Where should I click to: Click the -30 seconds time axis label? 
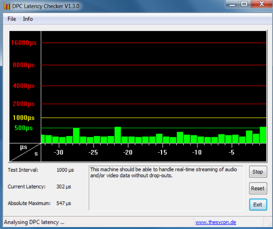coord(58,152)
